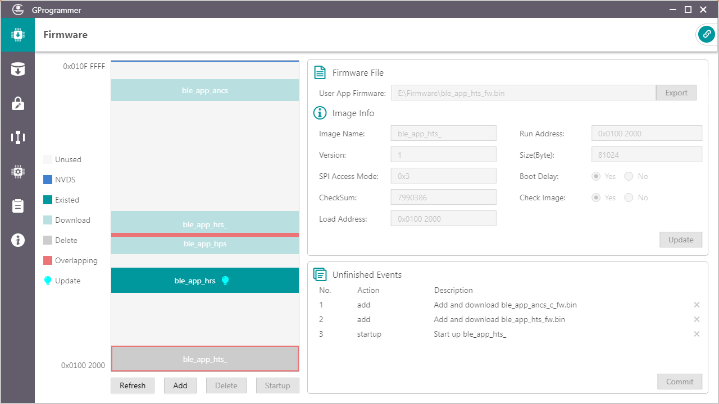
Task: Click the connection link icon at top right
Action: pos(706,34)
